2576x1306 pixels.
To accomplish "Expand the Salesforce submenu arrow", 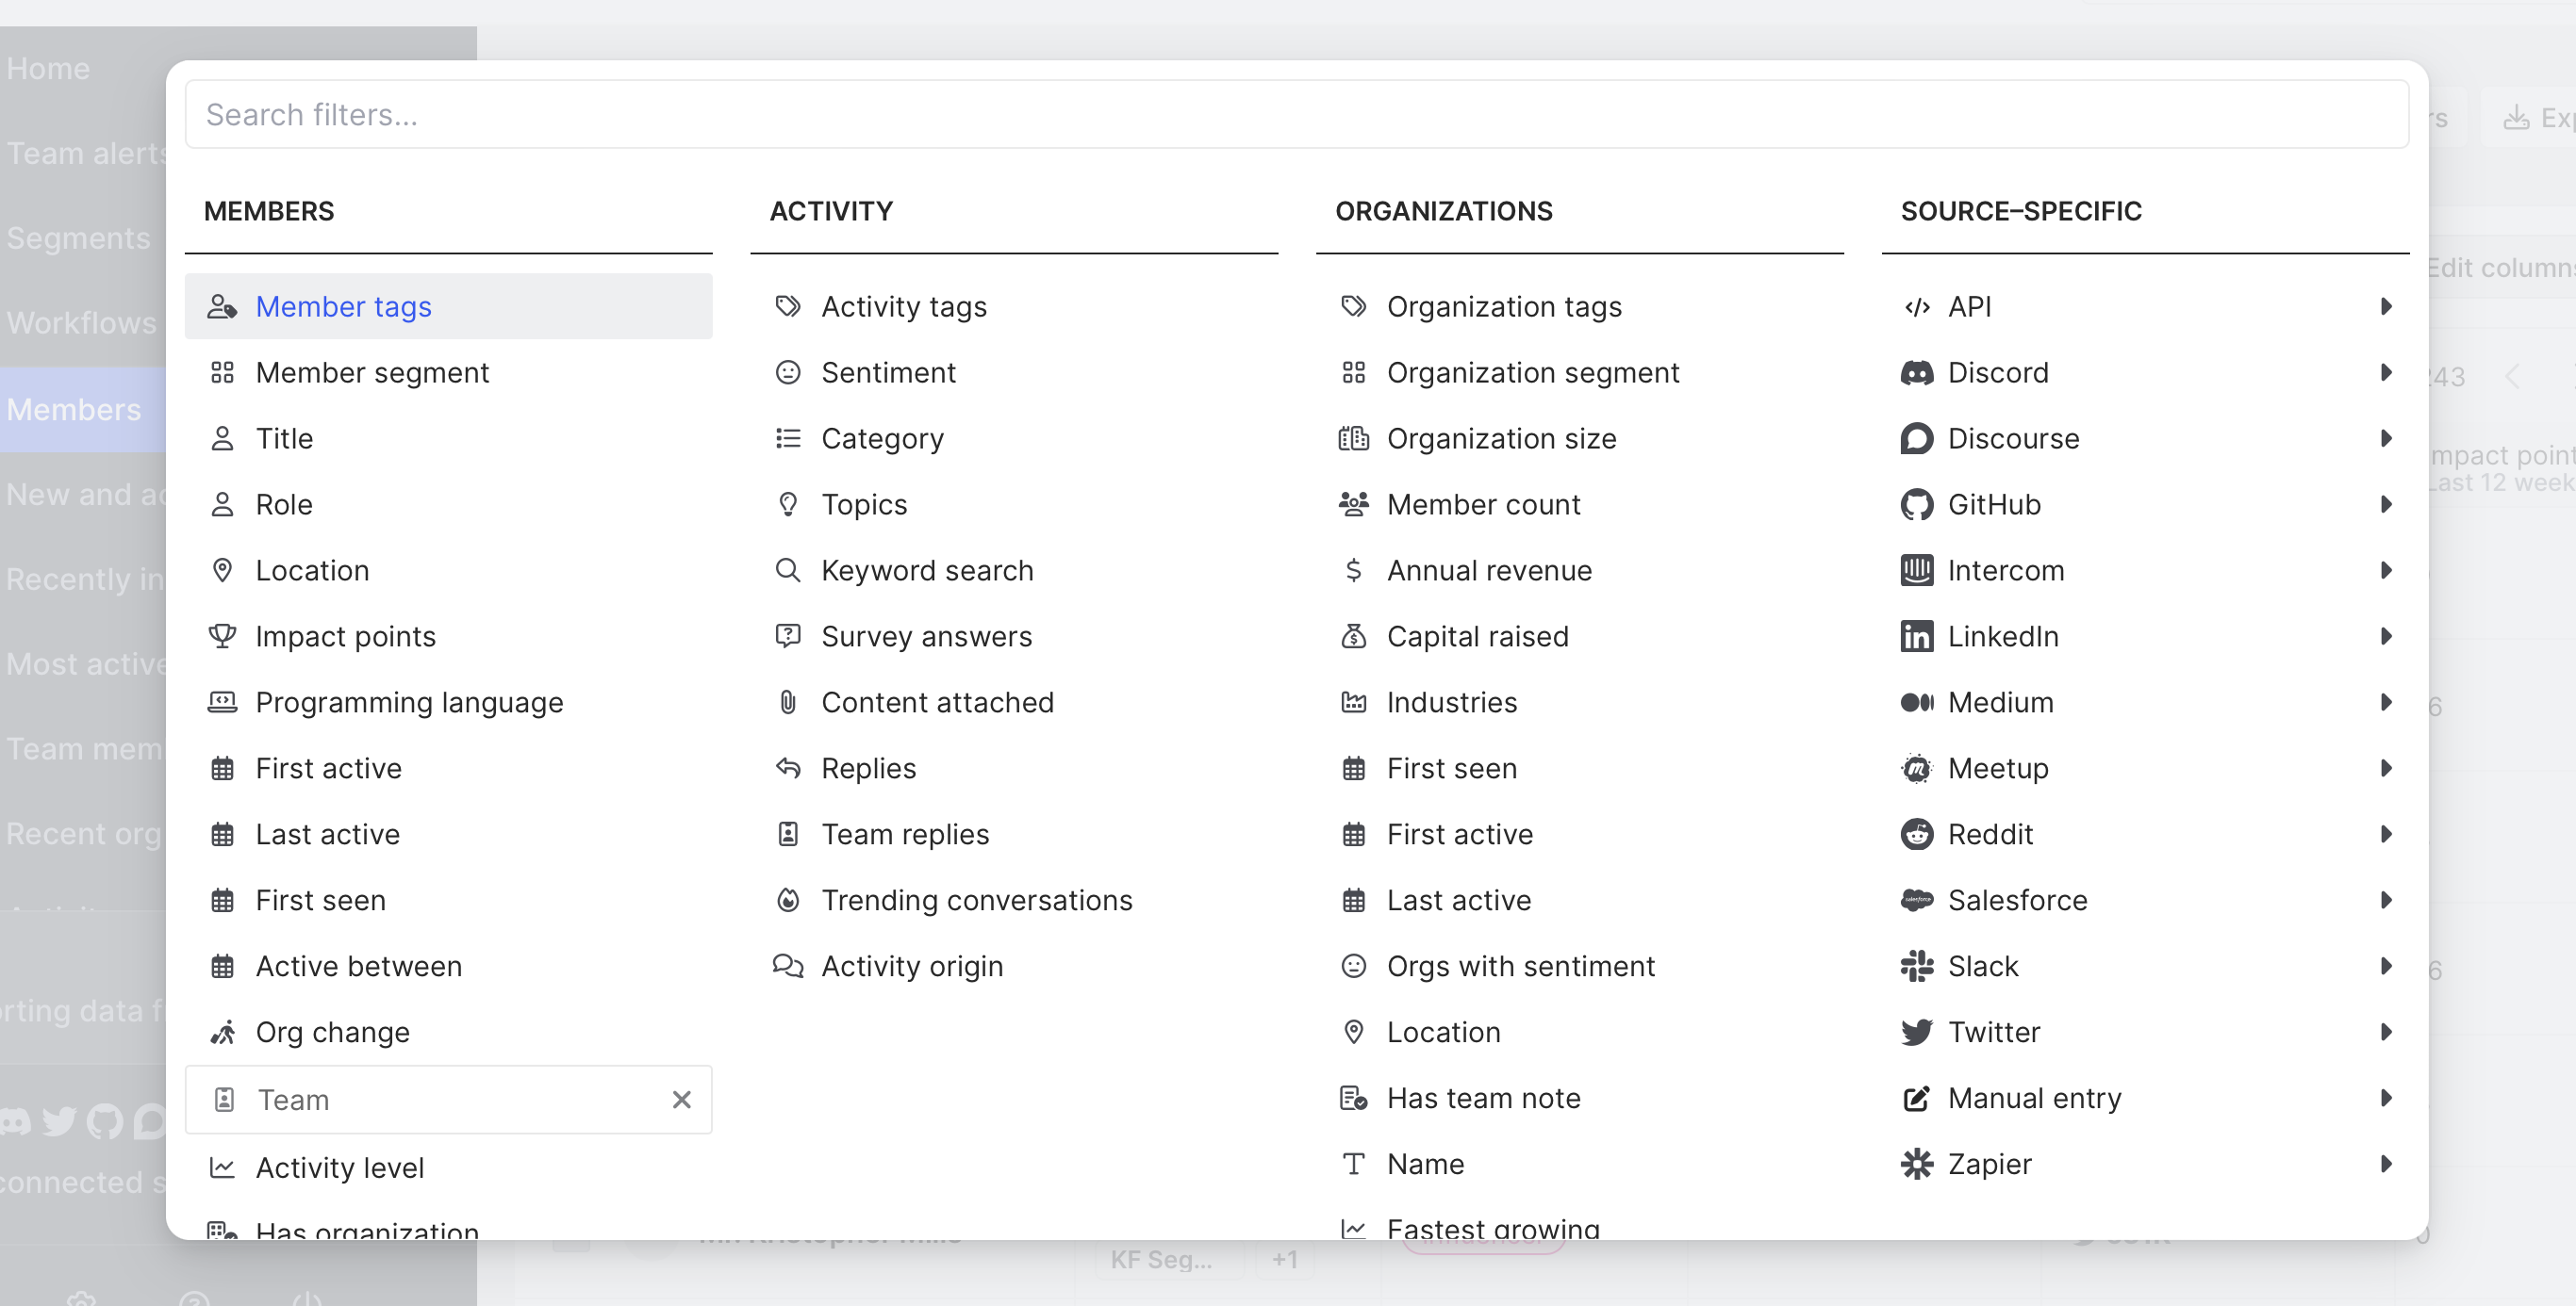I will coord(2386,900).
